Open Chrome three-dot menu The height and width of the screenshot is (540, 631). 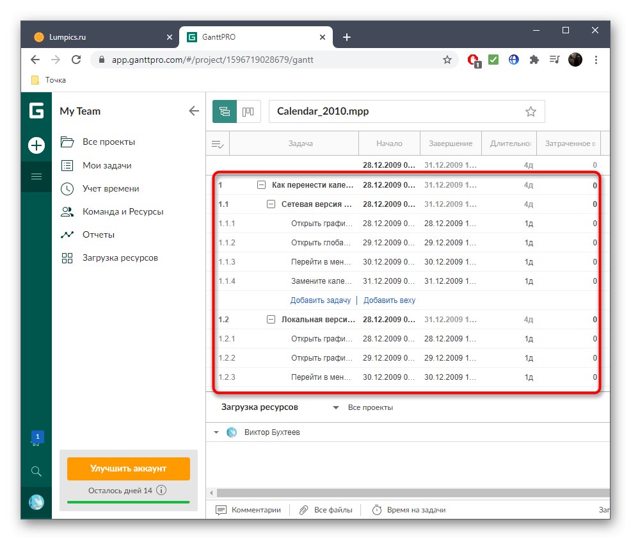(x=596, y=60)
